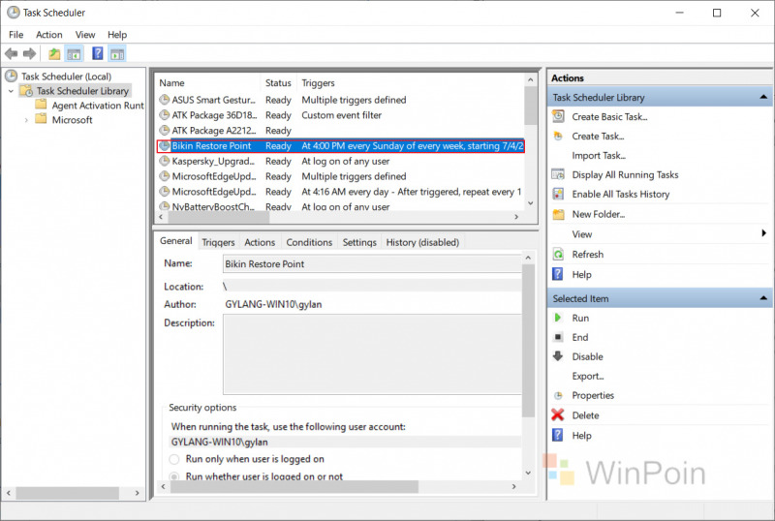Screen dimensions: 775x521
Task: Click the Kaspersky_Upgrade task clock icon
Action: tap(164, 161)
